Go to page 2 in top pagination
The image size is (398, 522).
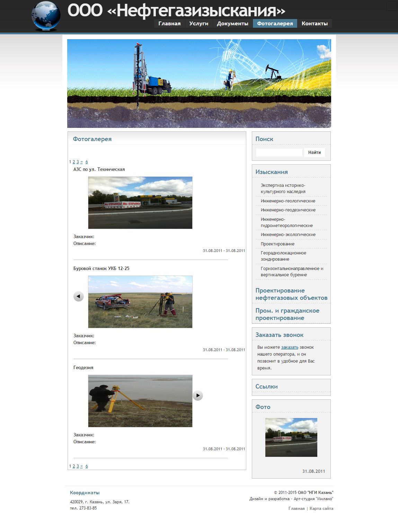point(74,162)
